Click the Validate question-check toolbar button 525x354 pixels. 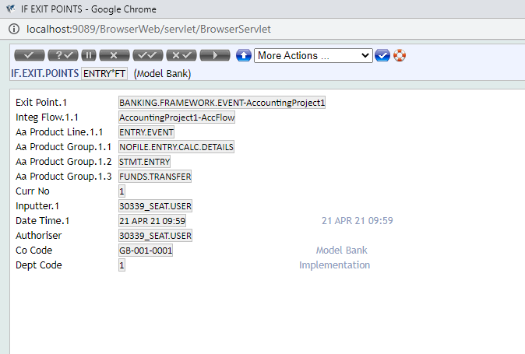(62, 55)
